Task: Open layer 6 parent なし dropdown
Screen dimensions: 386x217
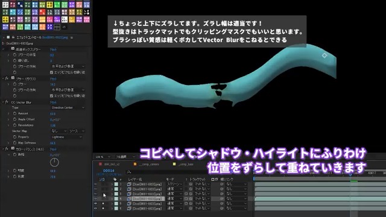Action: pos(236,209)
